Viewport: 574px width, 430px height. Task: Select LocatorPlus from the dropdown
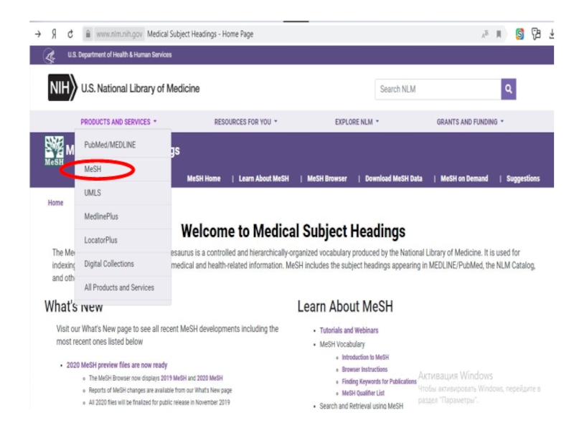coord(123,240)
